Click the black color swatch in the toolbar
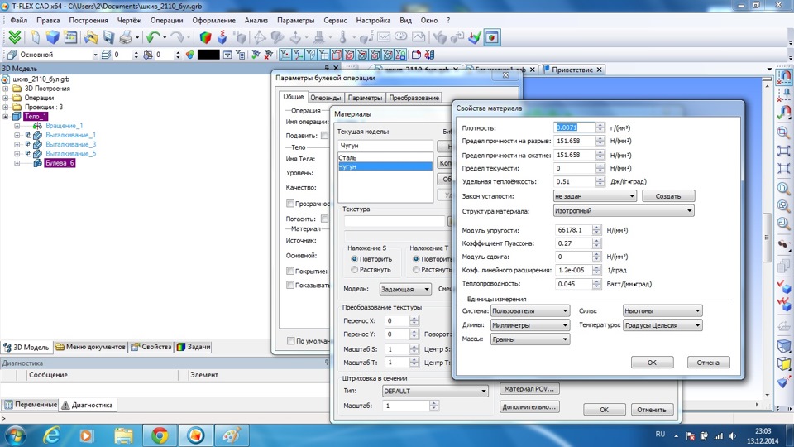Viewport: 794px width, 447px height. (208, 55)
